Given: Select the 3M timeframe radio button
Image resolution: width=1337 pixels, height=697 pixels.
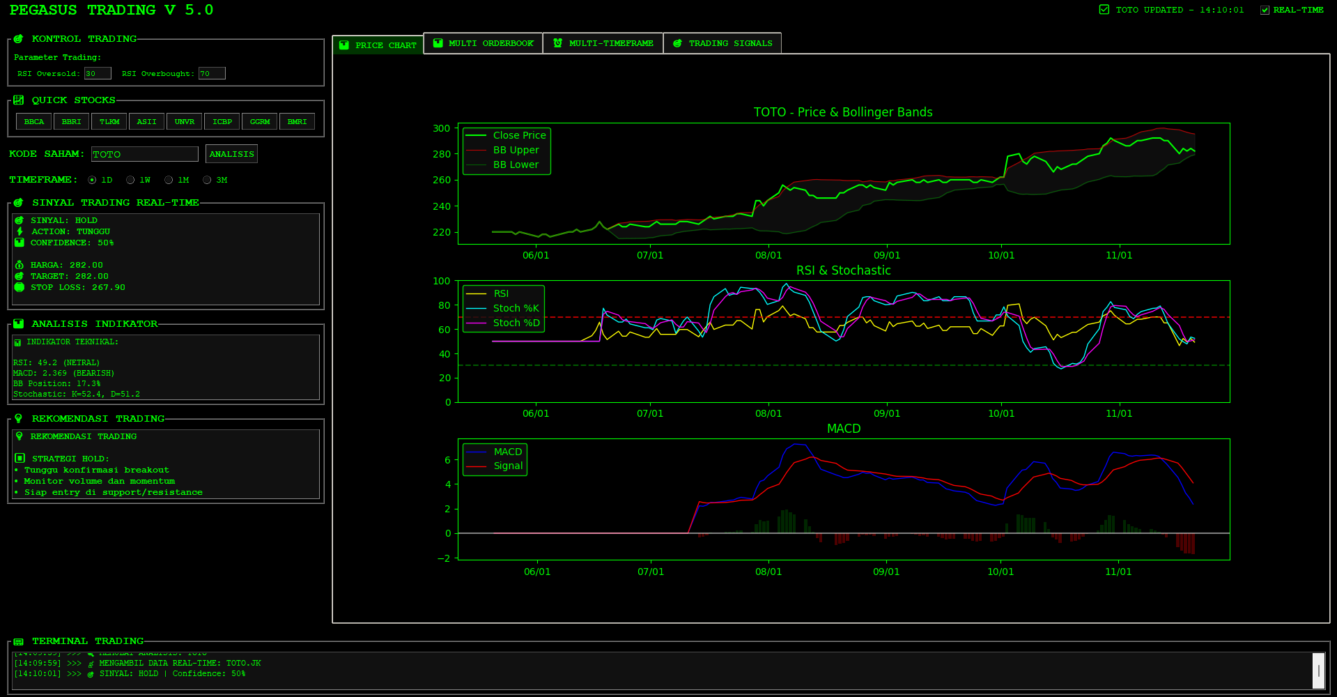Looking at the screenshot, I should click(x=207, y=180).
